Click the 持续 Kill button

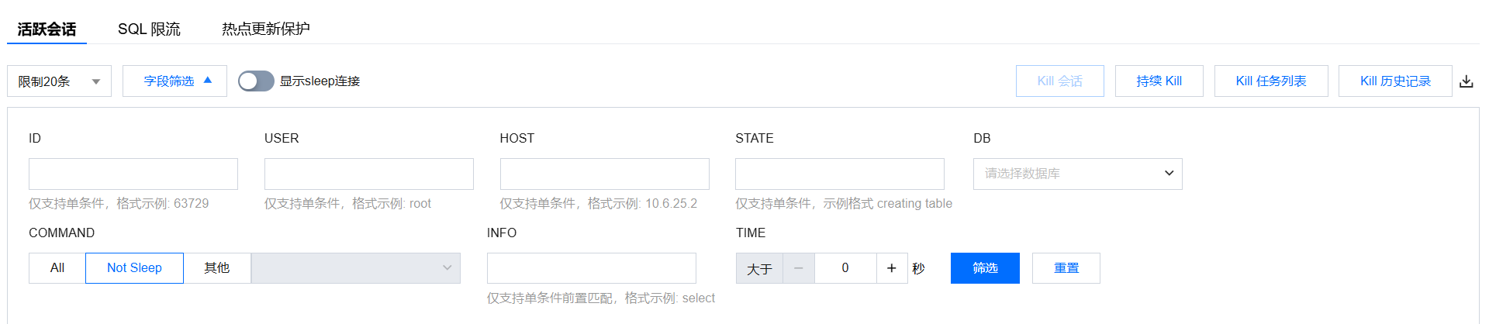pos(1159,81)
